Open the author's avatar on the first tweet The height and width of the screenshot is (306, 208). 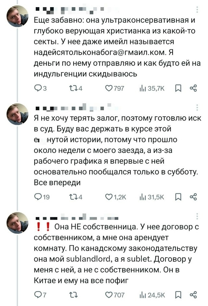18,16
